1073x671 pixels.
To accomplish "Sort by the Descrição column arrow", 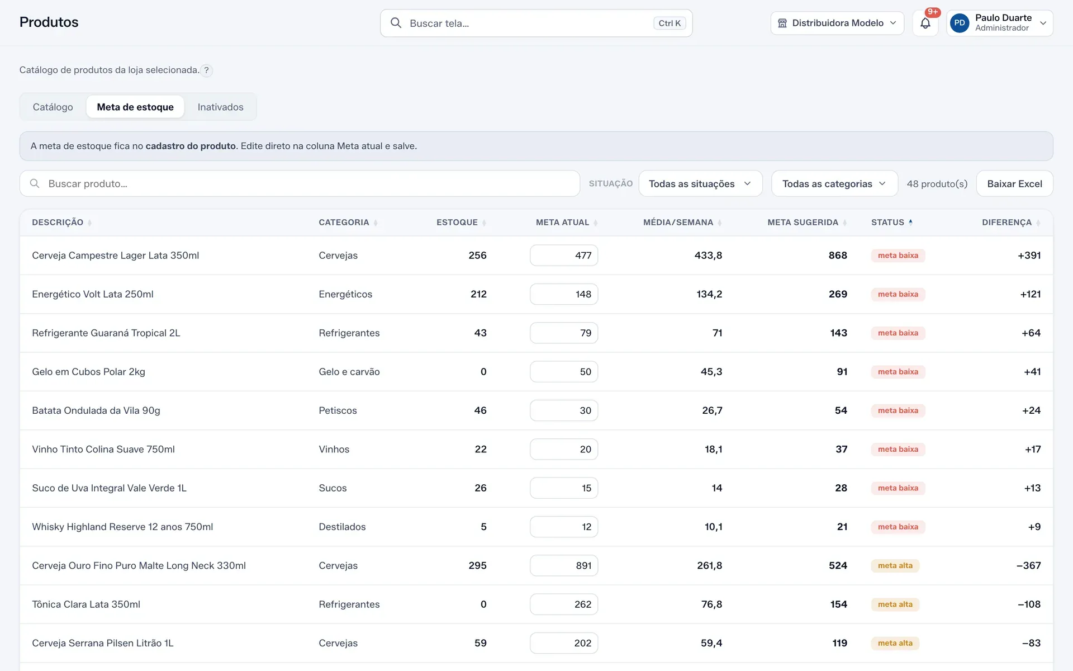I will click(x=89, y=223).
